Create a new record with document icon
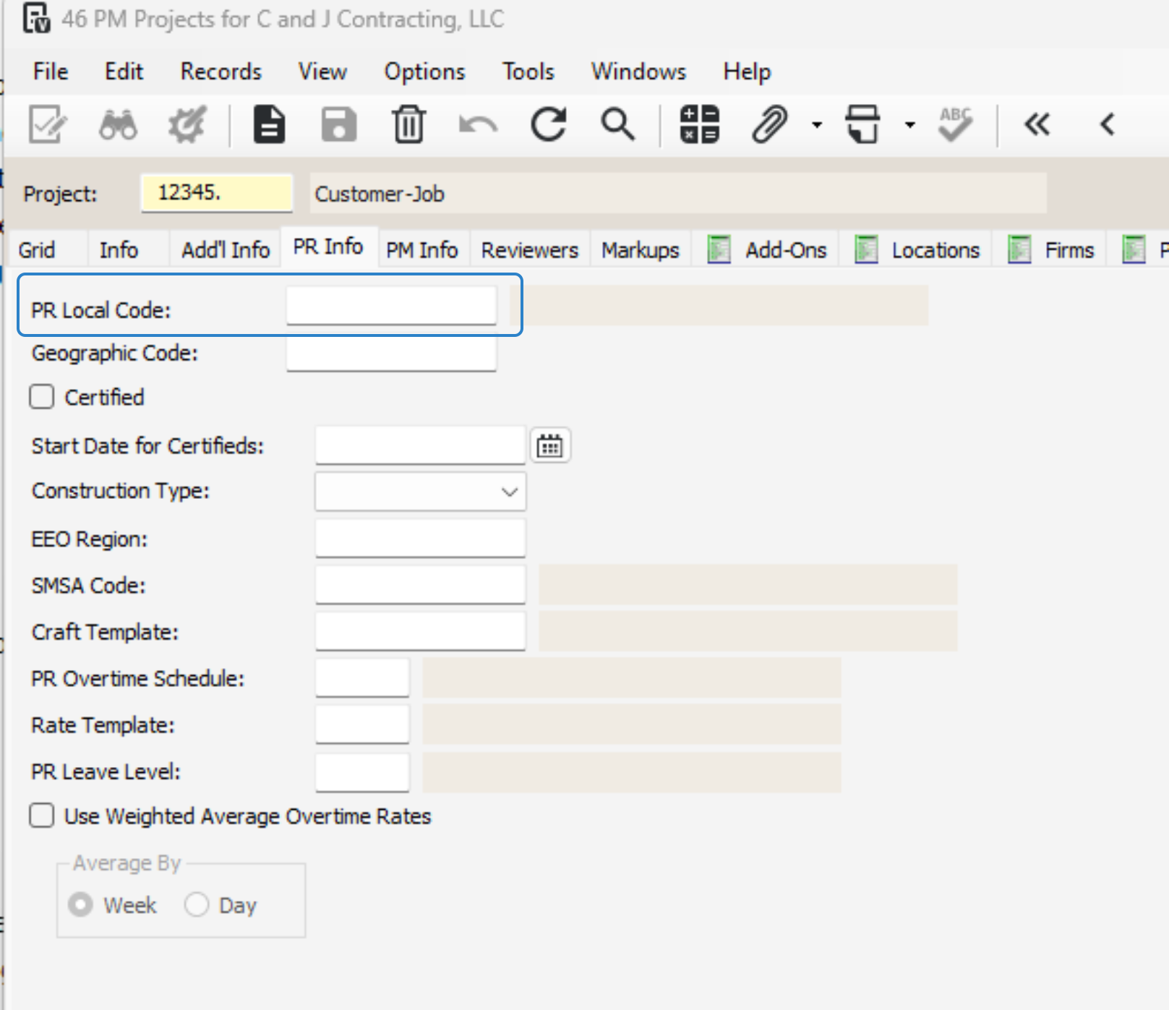This screenshot has width=1169, height=1010. [x=269, y=124]
